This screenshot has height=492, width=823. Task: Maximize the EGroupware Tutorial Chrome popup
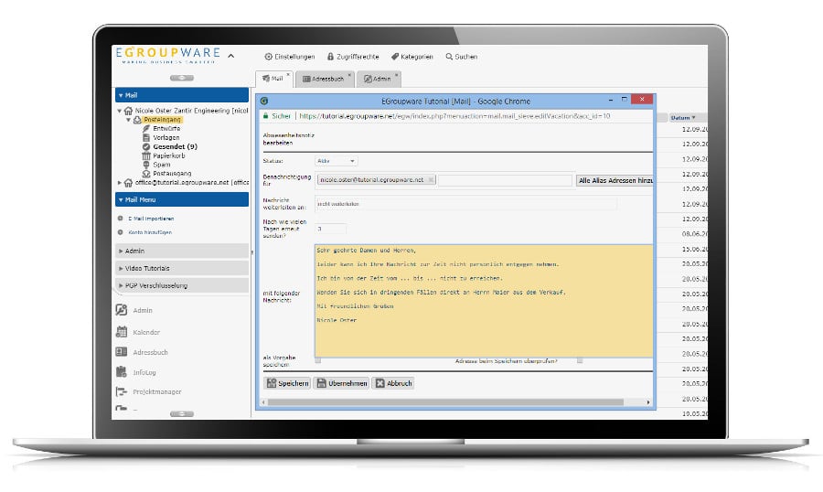[x=624, y=100]
